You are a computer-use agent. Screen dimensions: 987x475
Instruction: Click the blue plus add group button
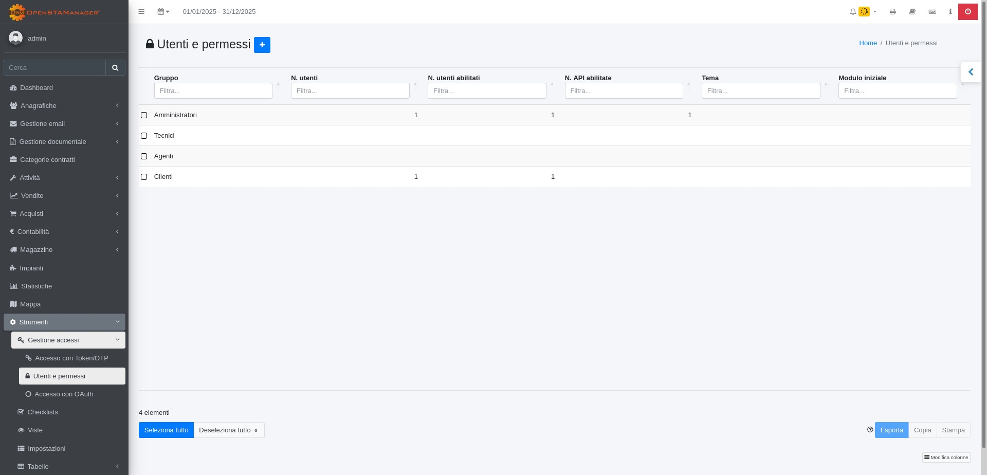click(x=262, y=45)
